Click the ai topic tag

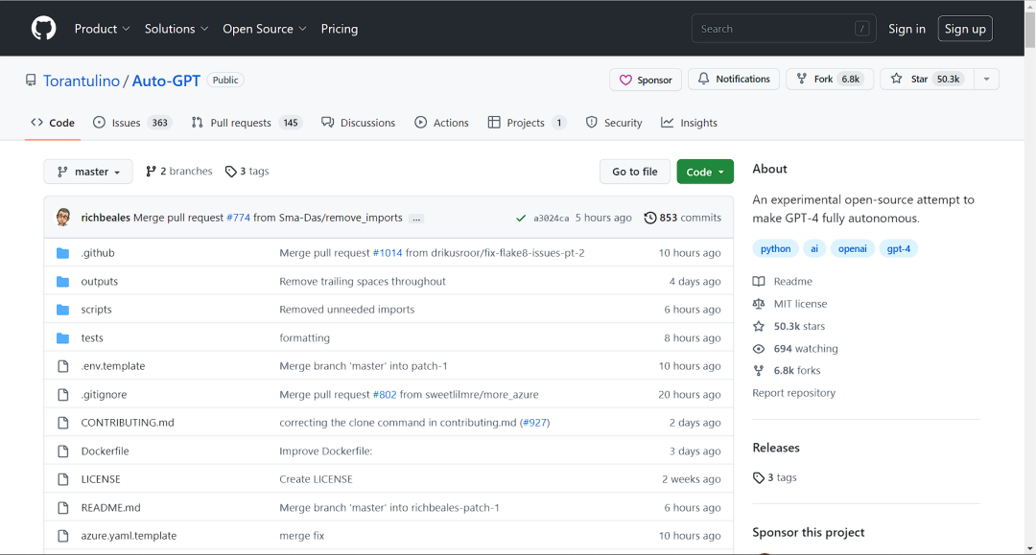click(814, 249)
